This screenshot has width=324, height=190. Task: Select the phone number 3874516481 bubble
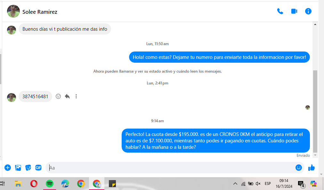coord(35,97)
